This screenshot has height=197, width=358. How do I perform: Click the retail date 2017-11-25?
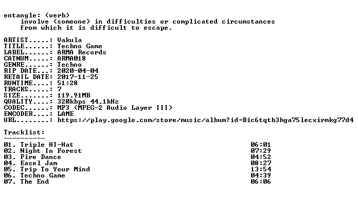tap(78, 77)
